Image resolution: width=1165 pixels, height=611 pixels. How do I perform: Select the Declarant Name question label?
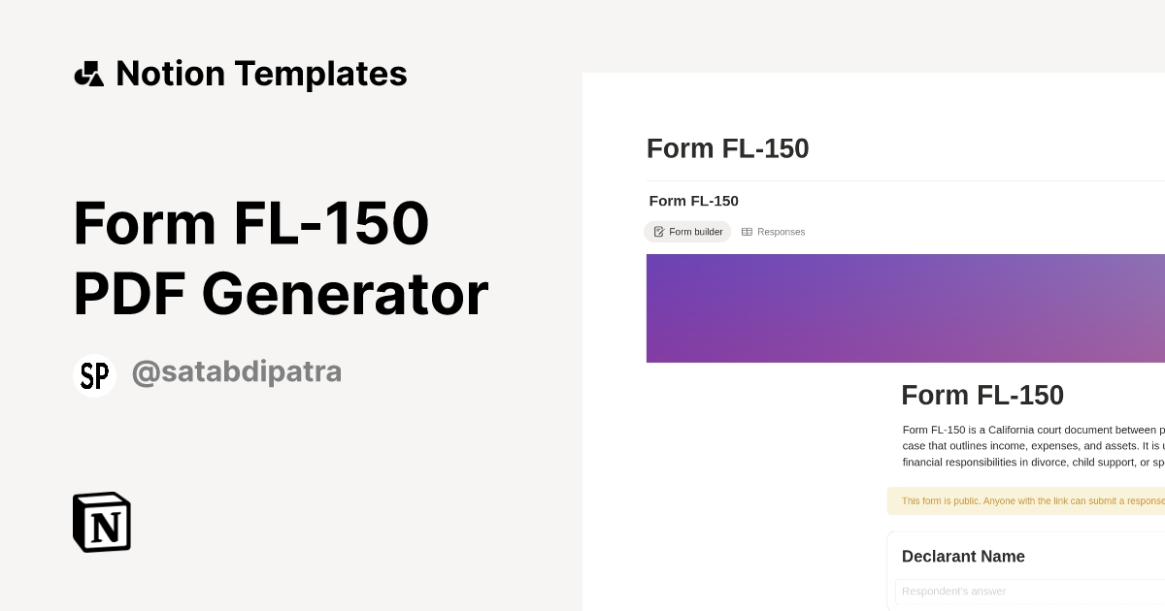963,557
